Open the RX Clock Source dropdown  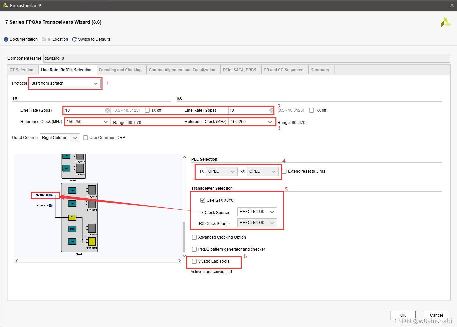(x=257, y=223)
